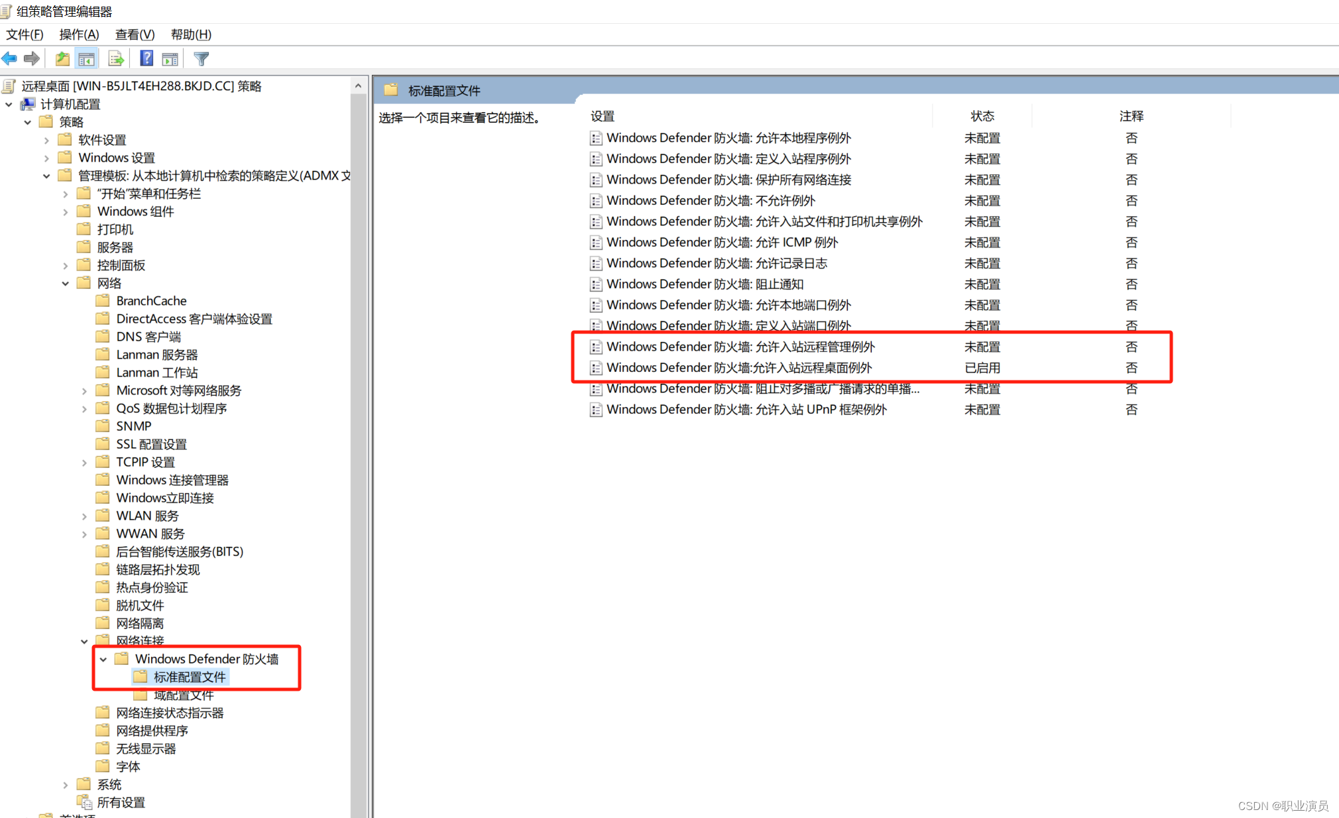Select the 允许入站远程管理例外 policy setting
1339x818 pixels.
(740, 347)
